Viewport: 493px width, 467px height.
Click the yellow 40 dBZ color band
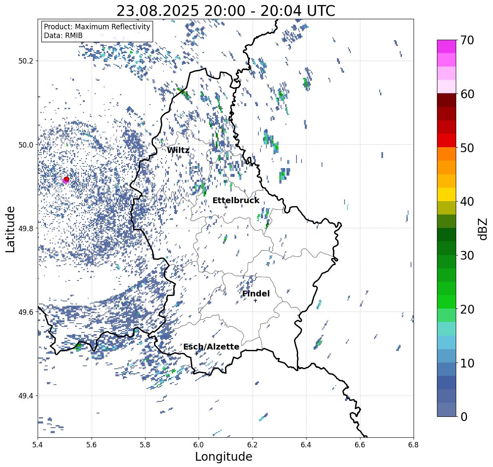[447, 194]
